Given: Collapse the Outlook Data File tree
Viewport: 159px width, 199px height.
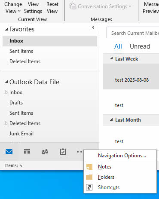Looking at the screenshot, I should (6, 82).
